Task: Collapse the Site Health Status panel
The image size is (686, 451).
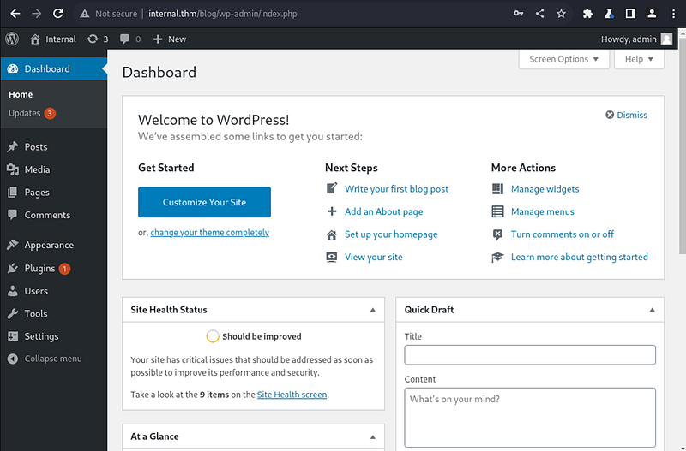Action: [373, 310]
